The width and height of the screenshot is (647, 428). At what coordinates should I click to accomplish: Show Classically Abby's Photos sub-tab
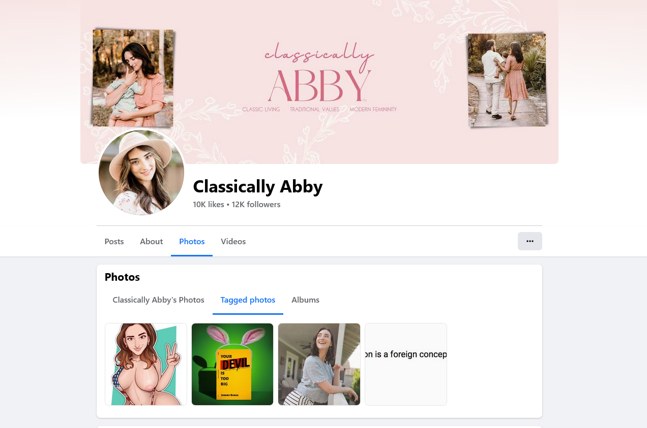click(158, 300)
